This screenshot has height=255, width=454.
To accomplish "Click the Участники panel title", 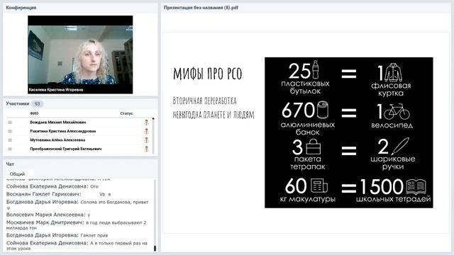I will (17, 103).
